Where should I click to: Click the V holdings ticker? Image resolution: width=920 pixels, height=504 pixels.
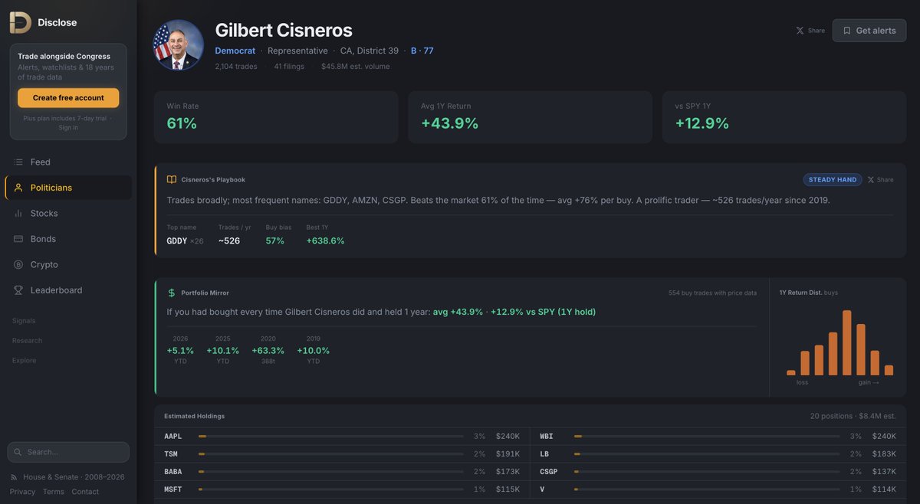542,489
